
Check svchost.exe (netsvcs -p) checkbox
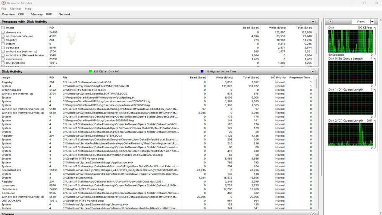[x=3, y=52]
